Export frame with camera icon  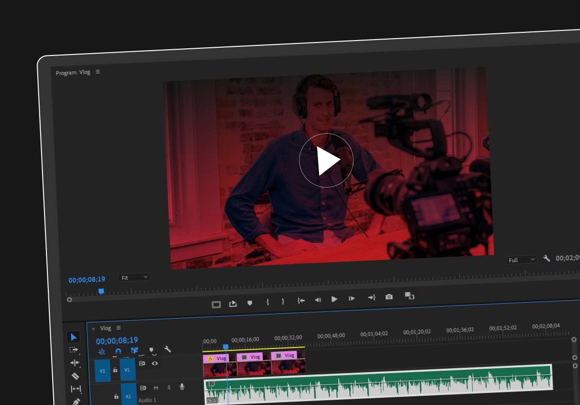coord(389,297)
